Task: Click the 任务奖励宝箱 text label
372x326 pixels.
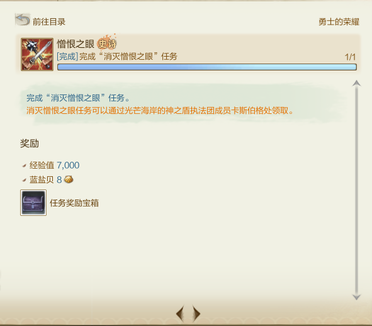Action: (74, 203)
